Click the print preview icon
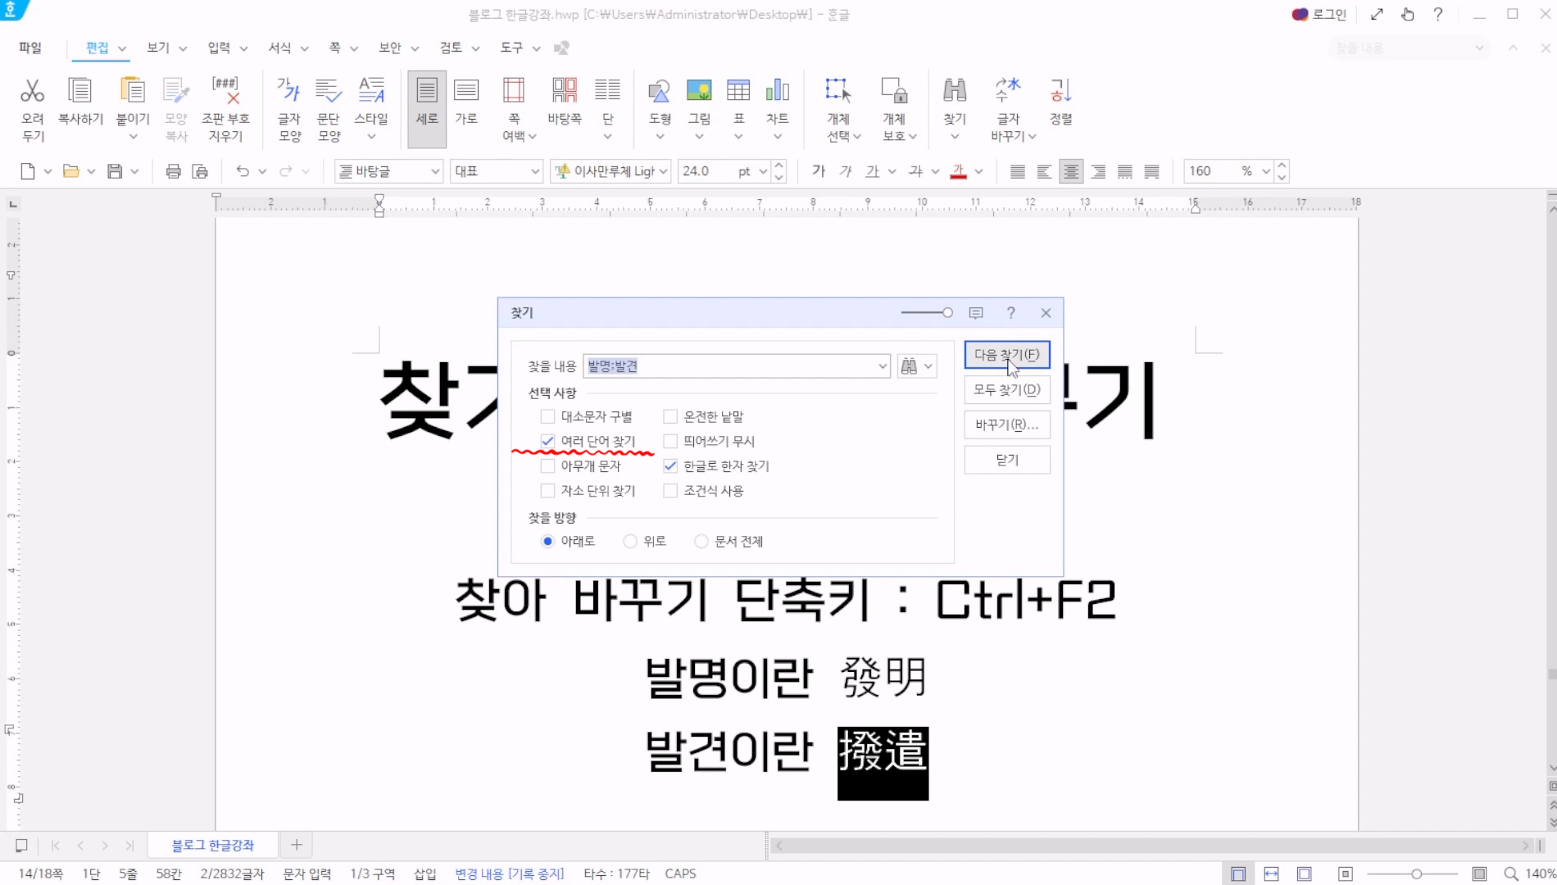Image resolution: width=1557 pixels, height=885 pixels. [200, 171]
